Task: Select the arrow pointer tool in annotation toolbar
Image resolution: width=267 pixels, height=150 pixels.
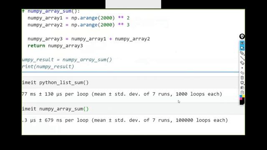Action: 242,48
